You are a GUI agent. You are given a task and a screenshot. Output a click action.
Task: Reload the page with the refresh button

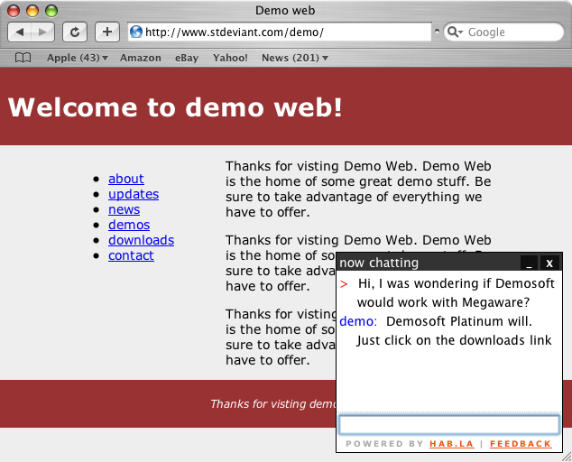point(75,32)
